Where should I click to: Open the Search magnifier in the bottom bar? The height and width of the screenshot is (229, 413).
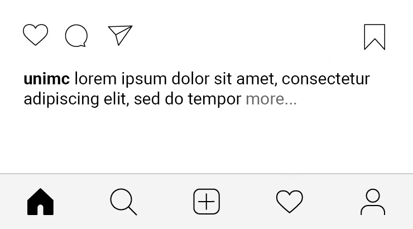(123, 202)
